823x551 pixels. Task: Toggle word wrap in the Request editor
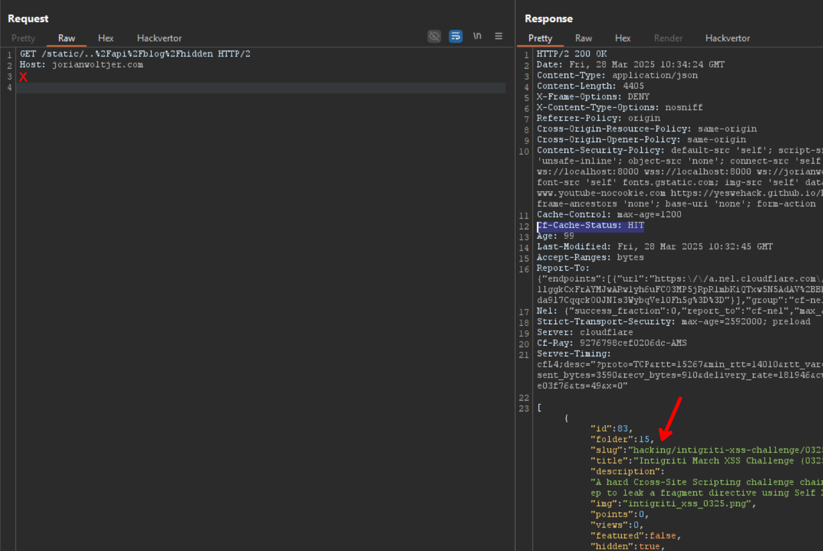(455, 36)
